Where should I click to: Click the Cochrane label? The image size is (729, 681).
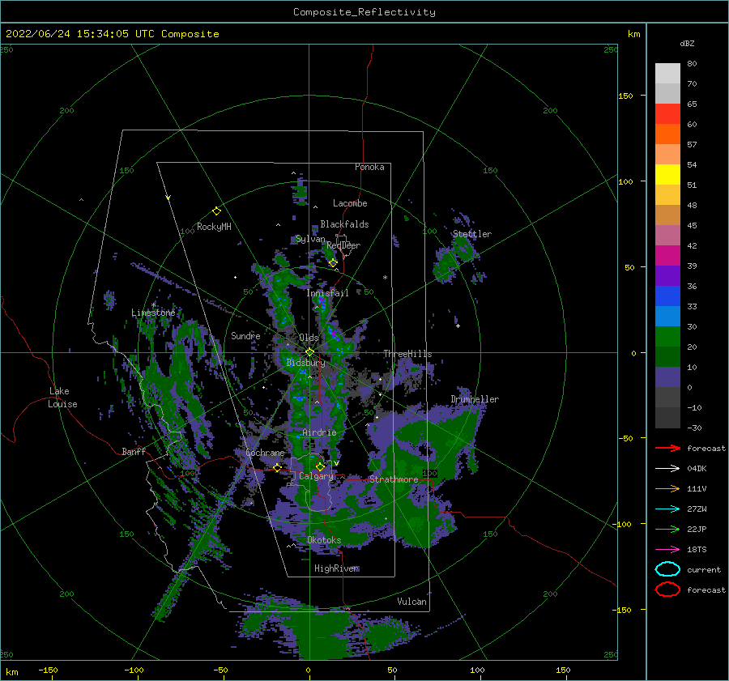(x=265, y=453)
